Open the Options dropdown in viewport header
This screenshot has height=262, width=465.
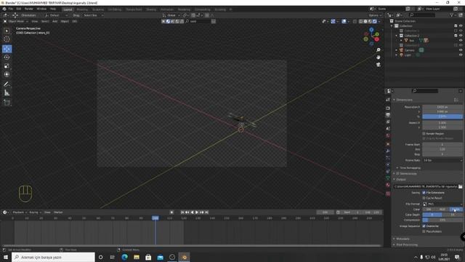[375, 15]
